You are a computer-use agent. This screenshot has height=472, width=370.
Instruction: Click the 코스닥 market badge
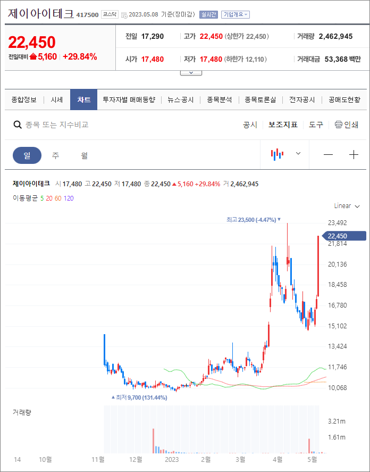click(x=110, y=14)
